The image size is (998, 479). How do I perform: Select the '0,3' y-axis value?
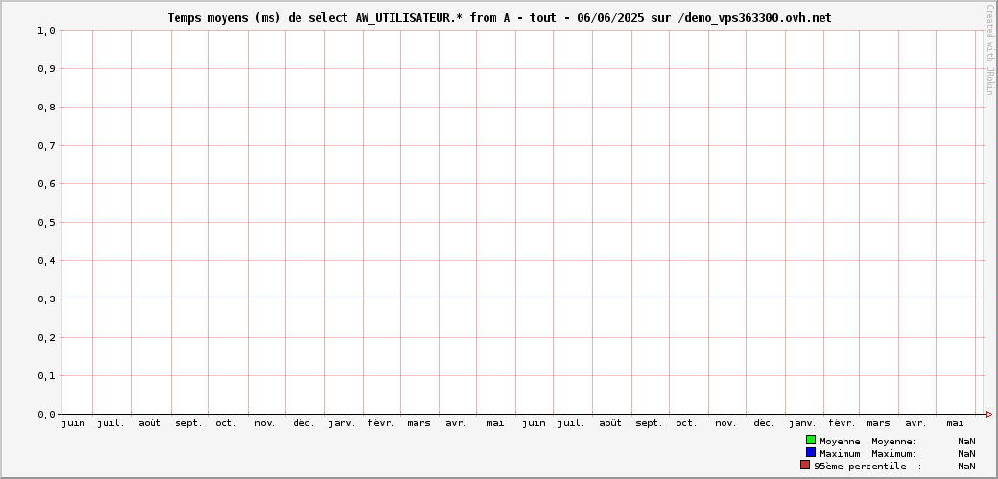point(46,299)
